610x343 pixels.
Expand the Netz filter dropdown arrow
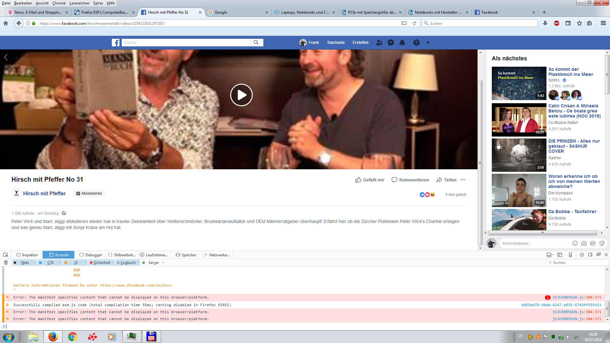point(34,263)
